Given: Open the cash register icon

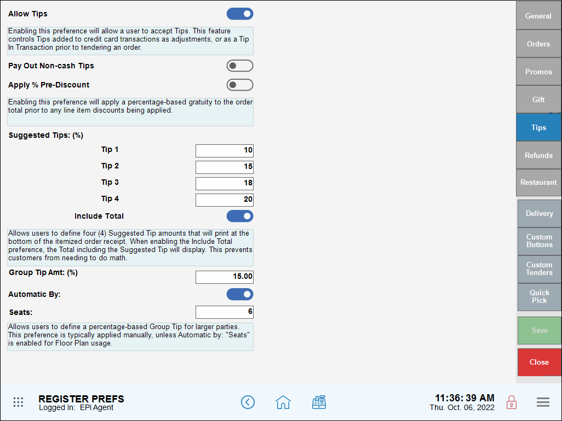Looking at the screenshot, I should point(319,402).
